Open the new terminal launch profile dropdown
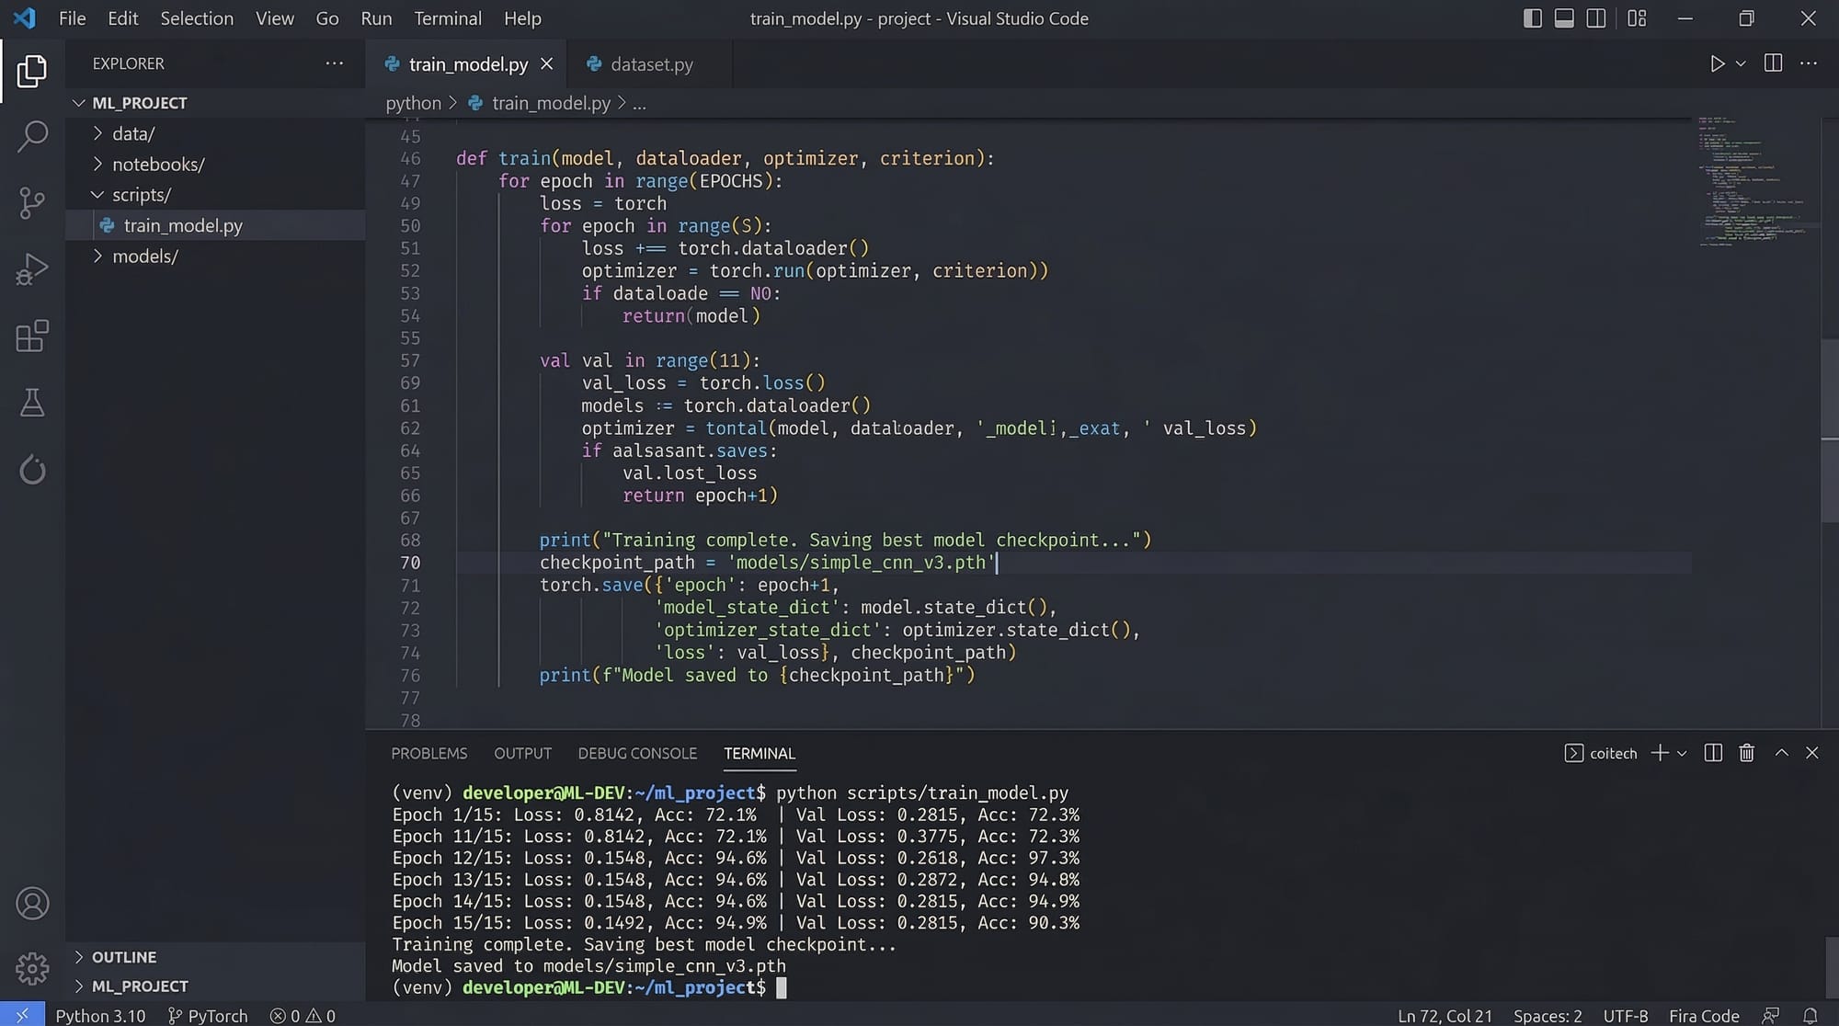The width and height of the screenshot is (1839, 1026). [x=1682, y=753]
